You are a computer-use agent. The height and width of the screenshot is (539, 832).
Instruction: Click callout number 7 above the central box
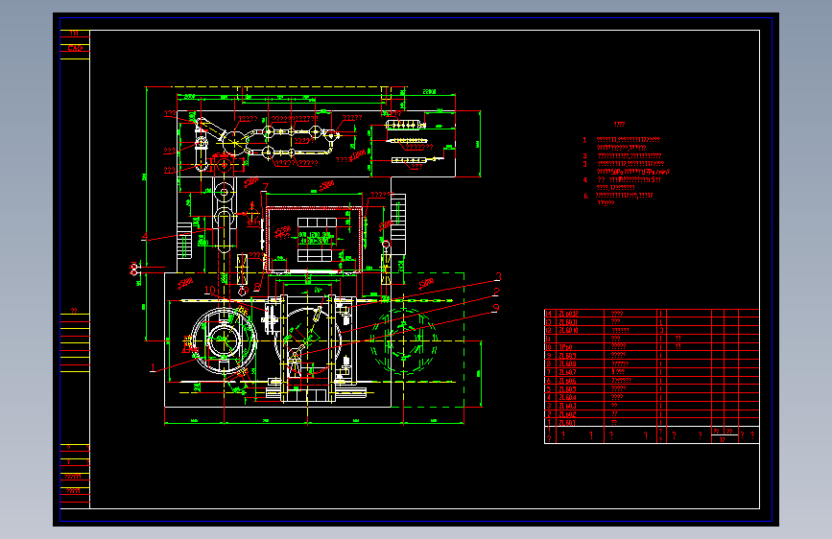pyautogui.click(x=265, y=187)
